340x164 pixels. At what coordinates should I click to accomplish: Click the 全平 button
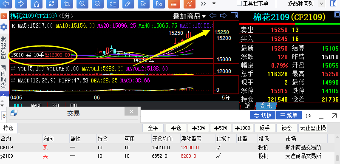153,128
